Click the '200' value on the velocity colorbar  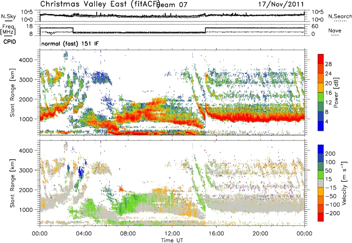click(330, 154)
